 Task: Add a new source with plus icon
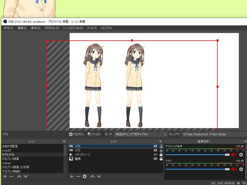pyautogui.click(x=72, y=176)
